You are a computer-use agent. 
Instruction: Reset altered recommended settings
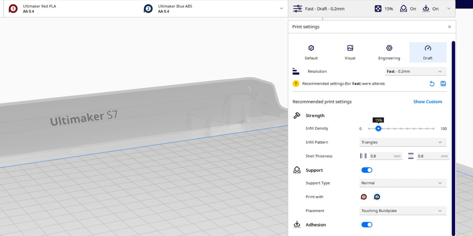tap(432, 84)
